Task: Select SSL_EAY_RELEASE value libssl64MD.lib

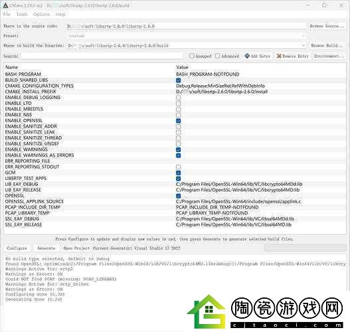Action: [x=234, y=224]
